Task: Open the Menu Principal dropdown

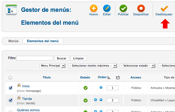Action: coord(52,66)
